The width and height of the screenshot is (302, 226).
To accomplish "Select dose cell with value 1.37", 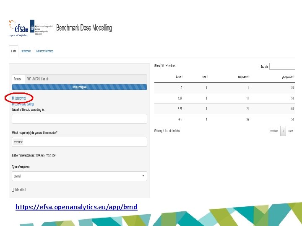I will point(180,98).
